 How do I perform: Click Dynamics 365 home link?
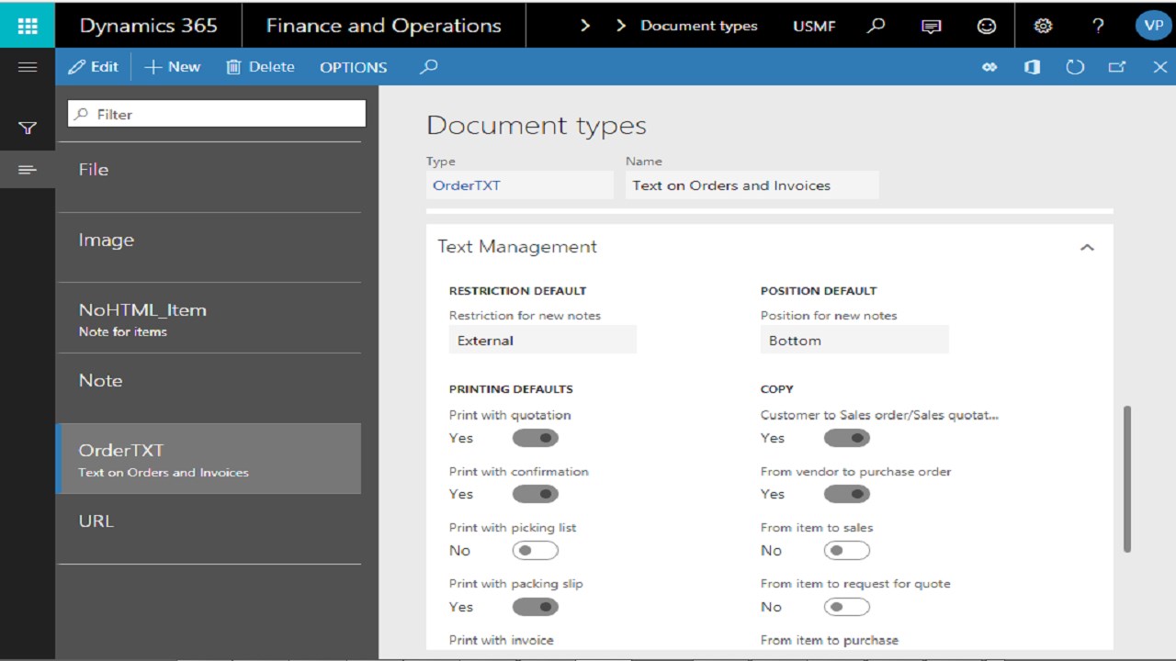(x=149, y=26)
